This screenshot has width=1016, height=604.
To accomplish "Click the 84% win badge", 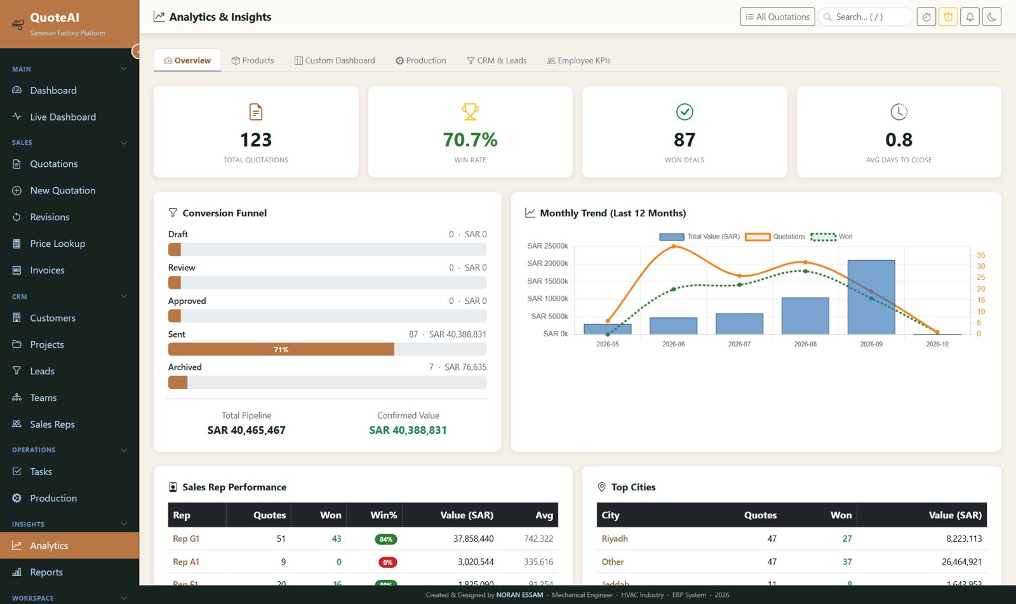I will tap(386, 539).
